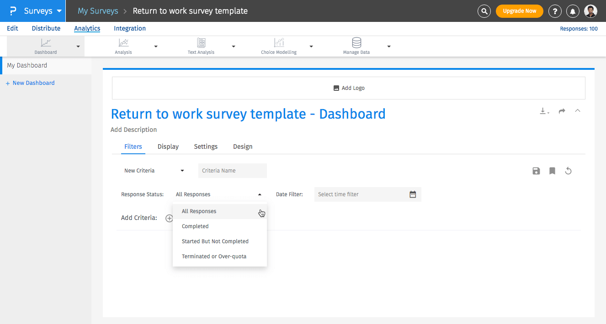This screenshot has width=606, height=324.
Task: Open the date filter calendar picker
Action: pyautogui.click(x=413, y=194)
